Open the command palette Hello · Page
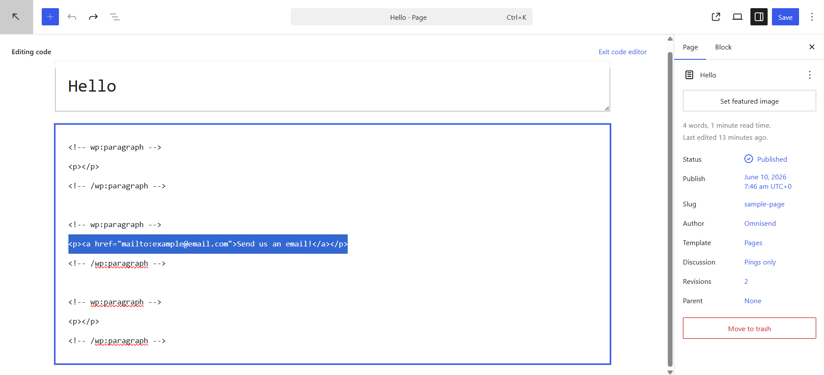The width and height of the screenshot is (824, 375). pos(412,17)
